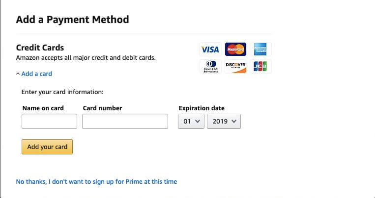Screen dimensions: 375x198
Task: Click the JCB card logo
Action: click(260, 66)
